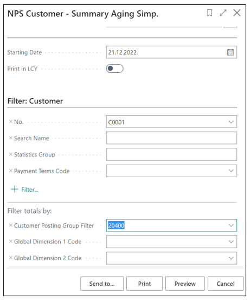Remove the No. filter
Viewport: 251px width, 301px height.
pyautogui.click(x=11, y=122)
